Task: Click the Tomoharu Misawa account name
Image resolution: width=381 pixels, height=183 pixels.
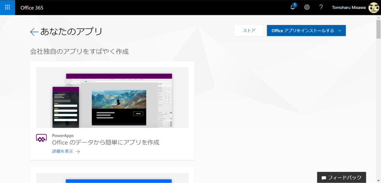Action: tap(349, 7)
